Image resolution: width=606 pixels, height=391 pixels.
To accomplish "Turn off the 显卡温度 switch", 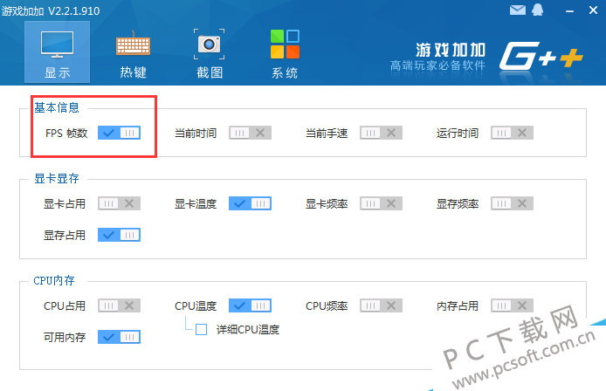I will coord(250,203).
